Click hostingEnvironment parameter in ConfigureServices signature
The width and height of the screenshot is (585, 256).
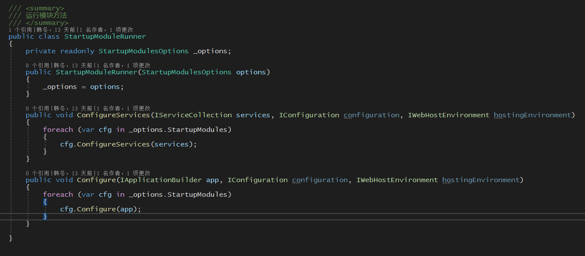tap(532, 115)
